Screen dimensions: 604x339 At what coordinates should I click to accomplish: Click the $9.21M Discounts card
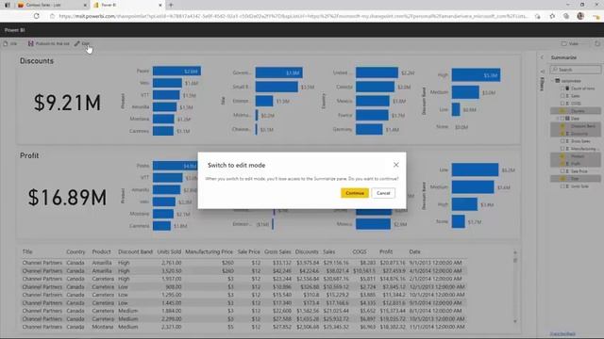67,103
